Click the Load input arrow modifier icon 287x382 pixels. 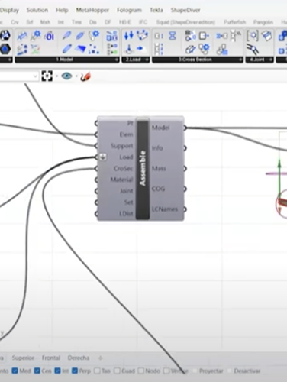(103, 157)
